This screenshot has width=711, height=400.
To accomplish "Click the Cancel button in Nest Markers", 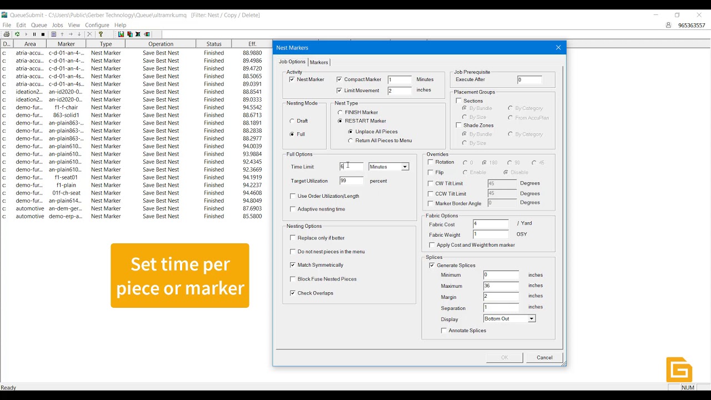I will click(544, 357).
